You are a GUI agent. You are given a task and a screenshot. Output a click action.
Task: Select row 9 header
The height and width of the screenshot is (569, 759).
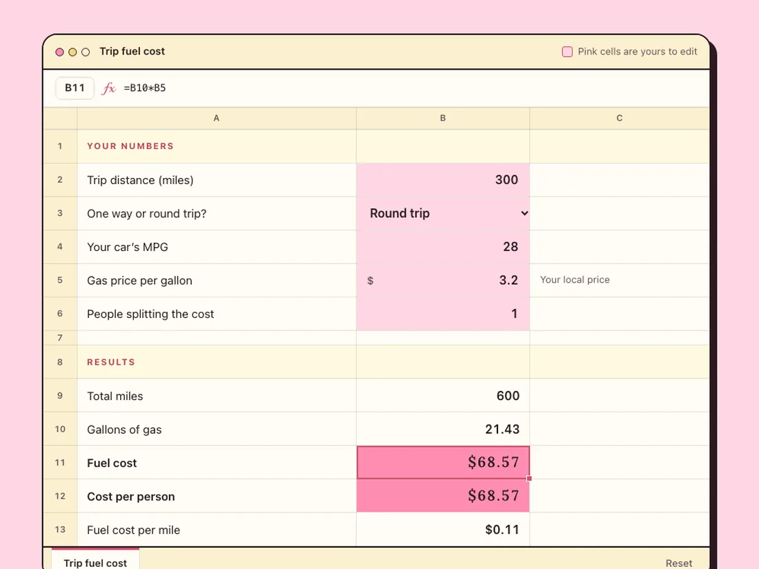click(60, 396)
